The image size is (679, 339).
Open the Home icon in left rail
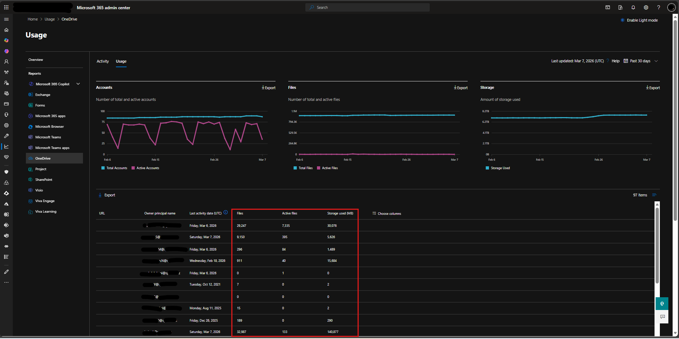pos(6,30)
